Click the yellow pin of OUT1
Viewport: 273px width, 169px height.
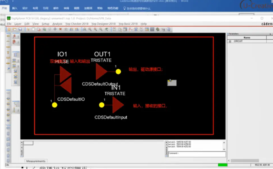click(x=118, y=71)
